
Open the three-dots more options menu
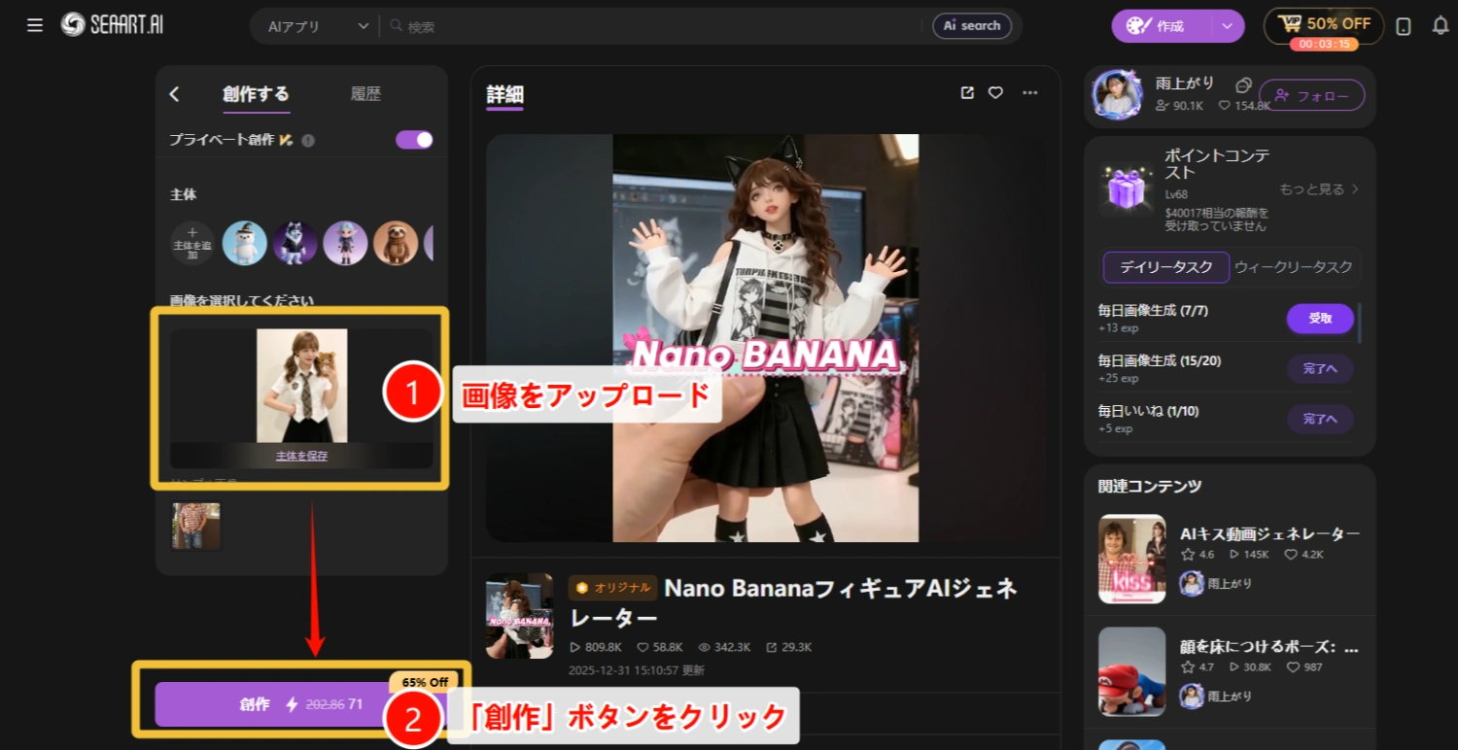tap(1030, 93)
